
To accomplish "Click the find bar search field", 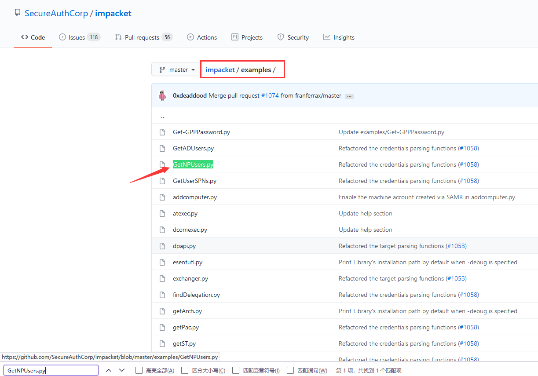I will point(51,370).
